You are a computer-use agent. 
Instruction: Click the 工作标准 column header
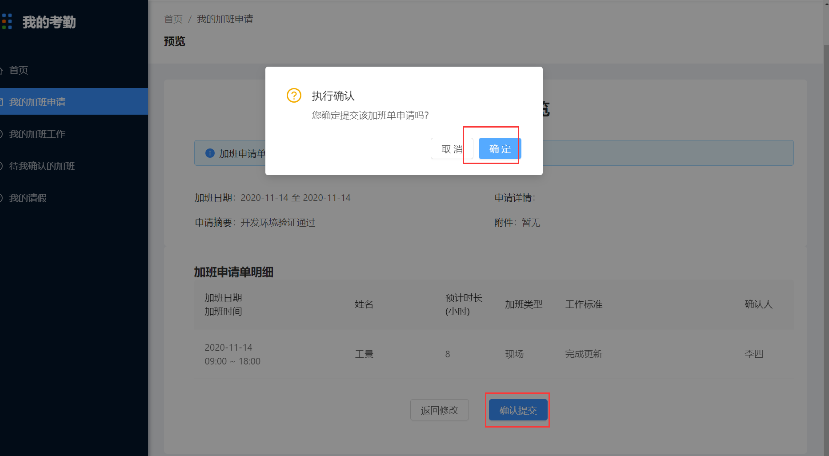tap(584, 304)
